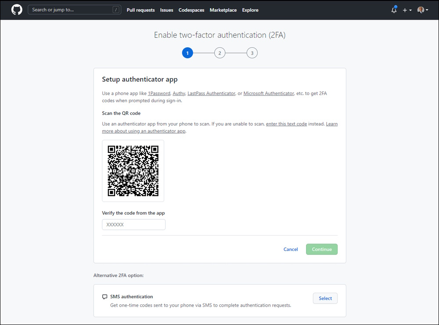The height and width of the screenshot is (325, 439).
Task: Open Marketplace in the top navigation
Action: click(x=223, y=10)
